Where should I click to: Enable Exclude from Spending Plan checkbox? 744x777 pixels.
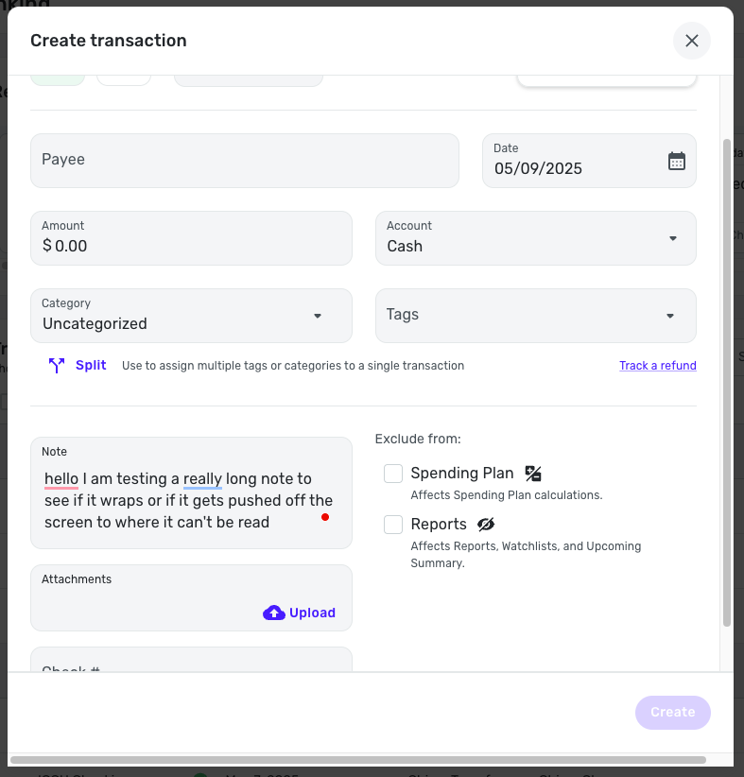(x=393, y=474)
